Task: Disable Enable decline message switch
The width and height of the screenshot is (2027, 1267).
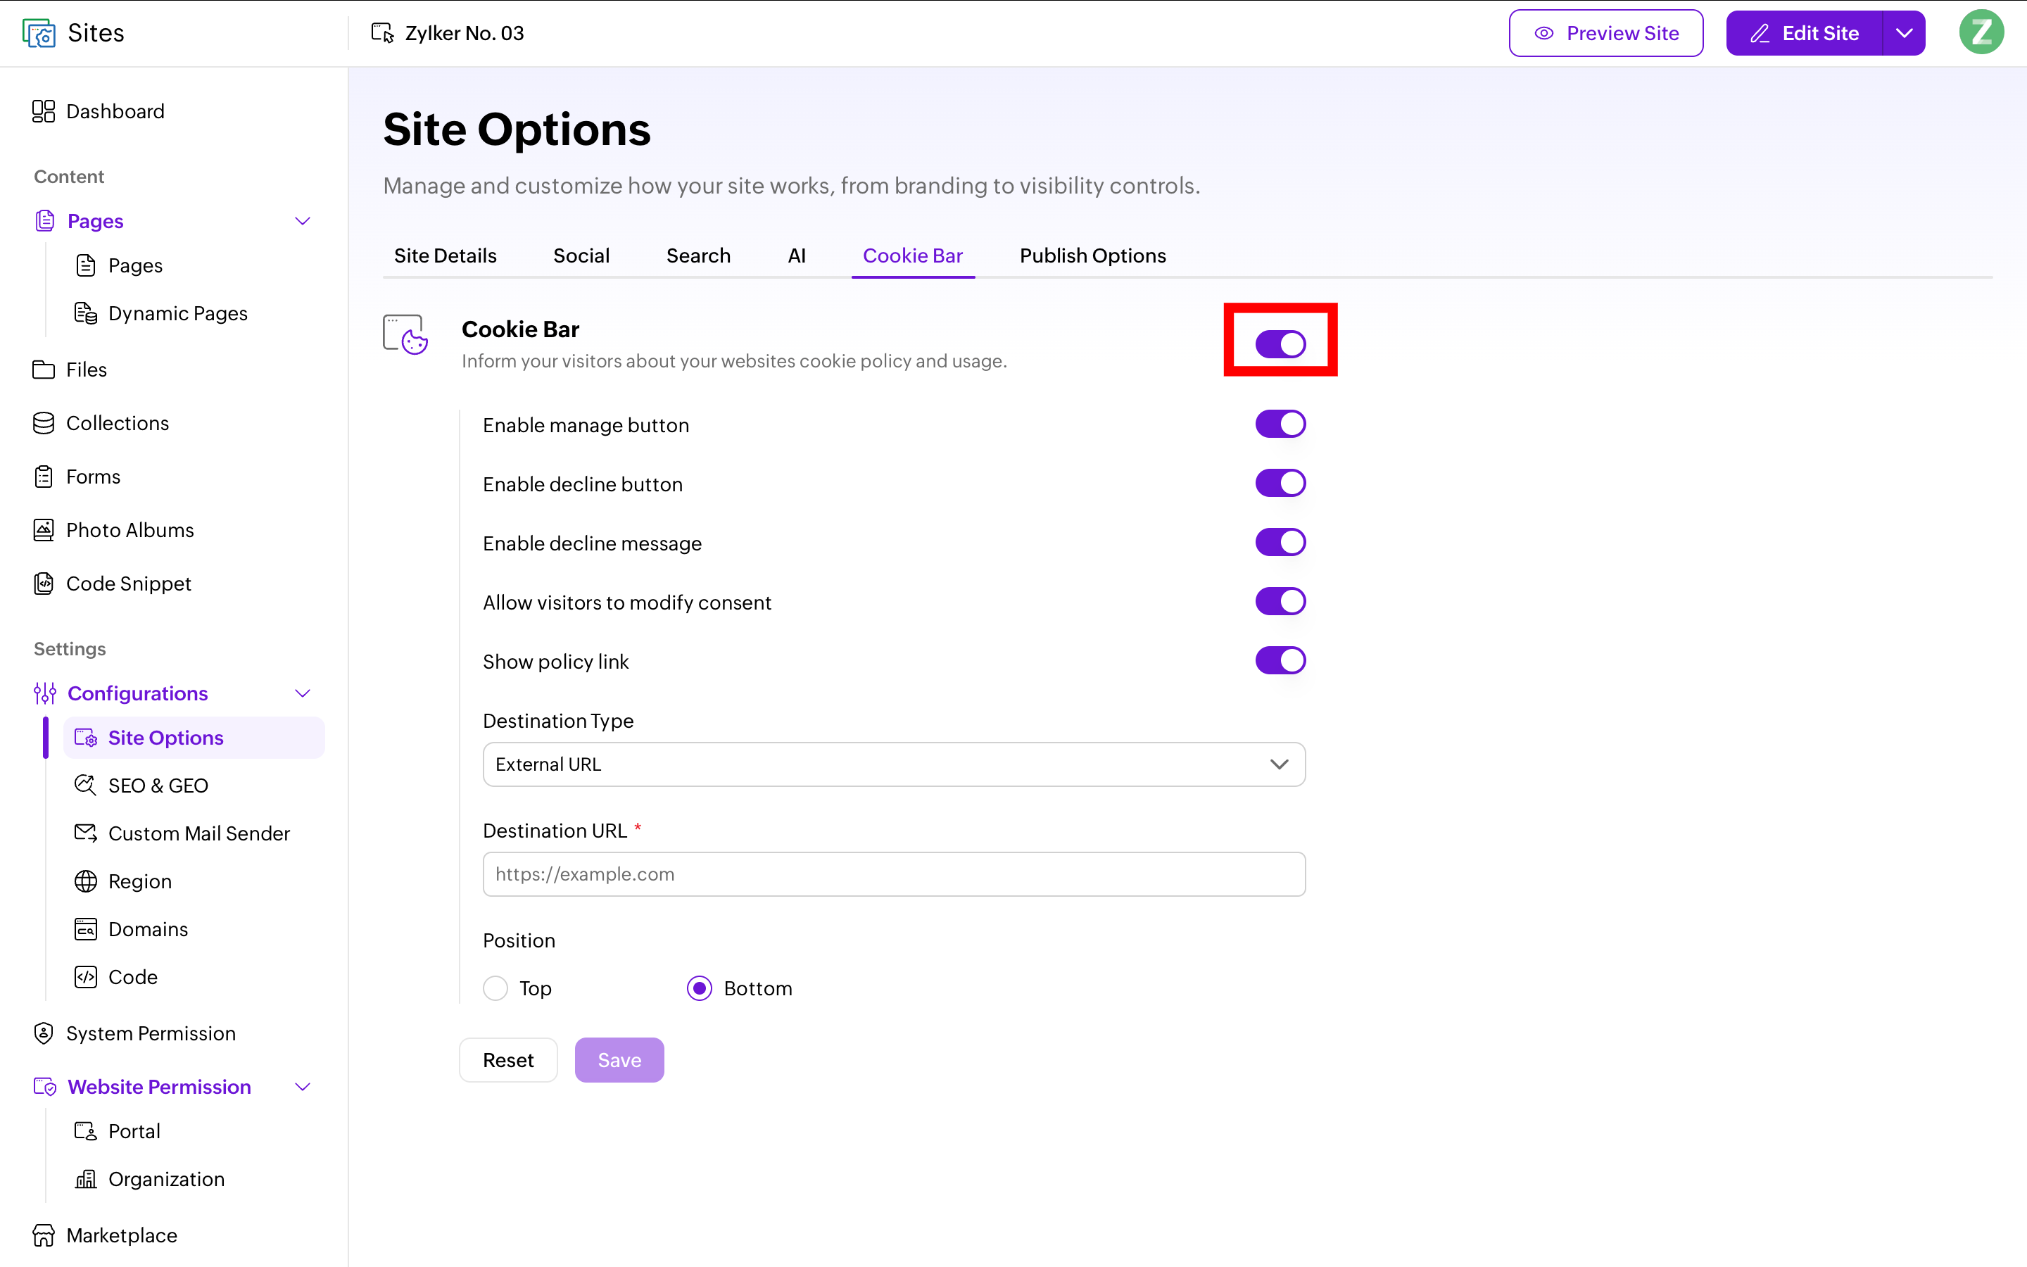Action: click(1280, 542)
